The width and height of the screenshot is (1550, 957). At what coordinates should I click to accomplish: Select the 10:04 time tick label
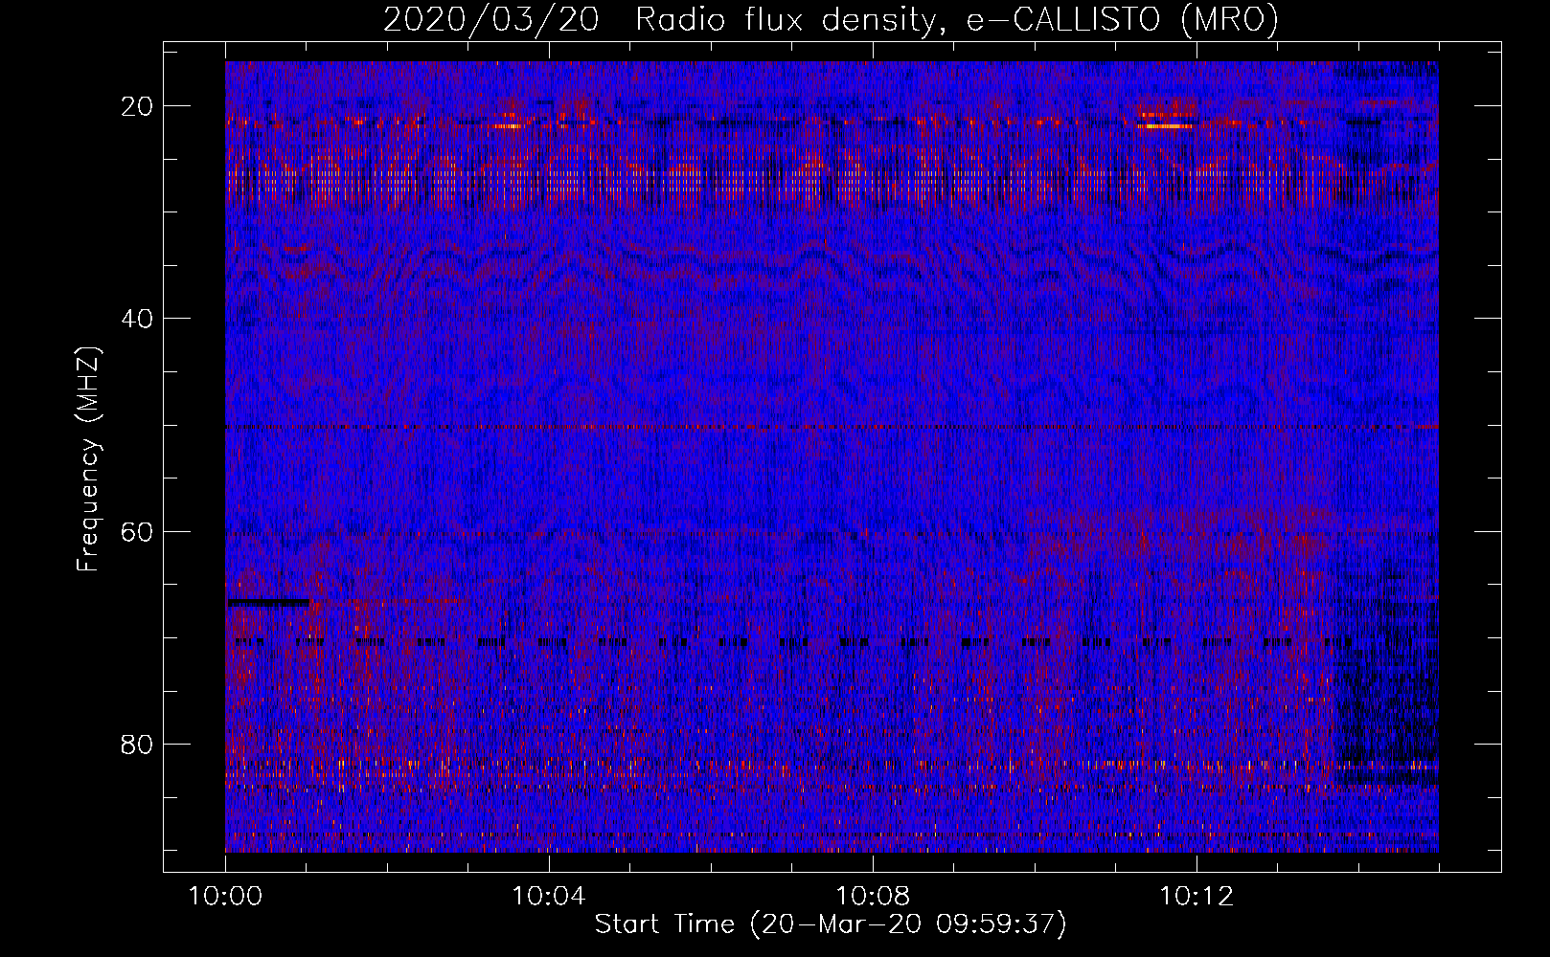[x=549, y=897]
